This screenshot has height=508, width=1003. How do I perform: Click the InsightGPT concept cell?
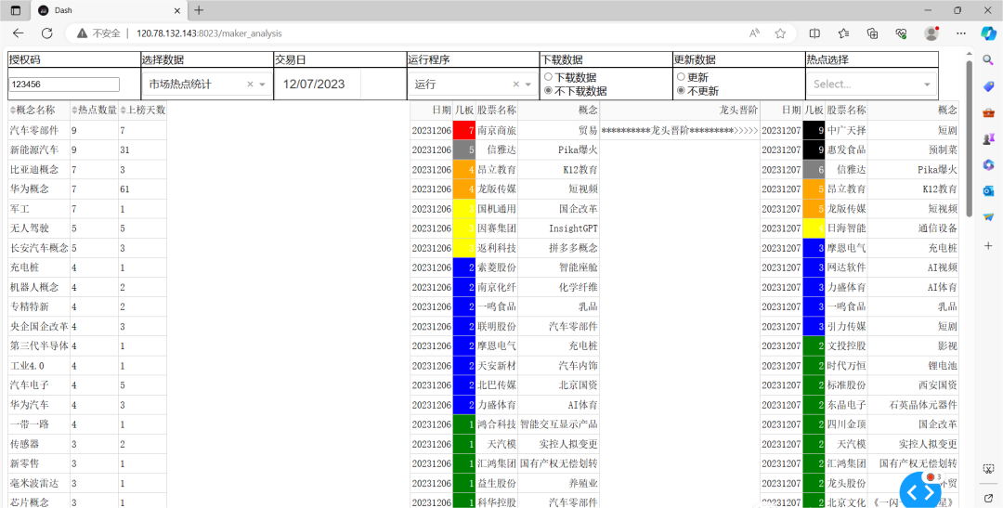point(573,228)
